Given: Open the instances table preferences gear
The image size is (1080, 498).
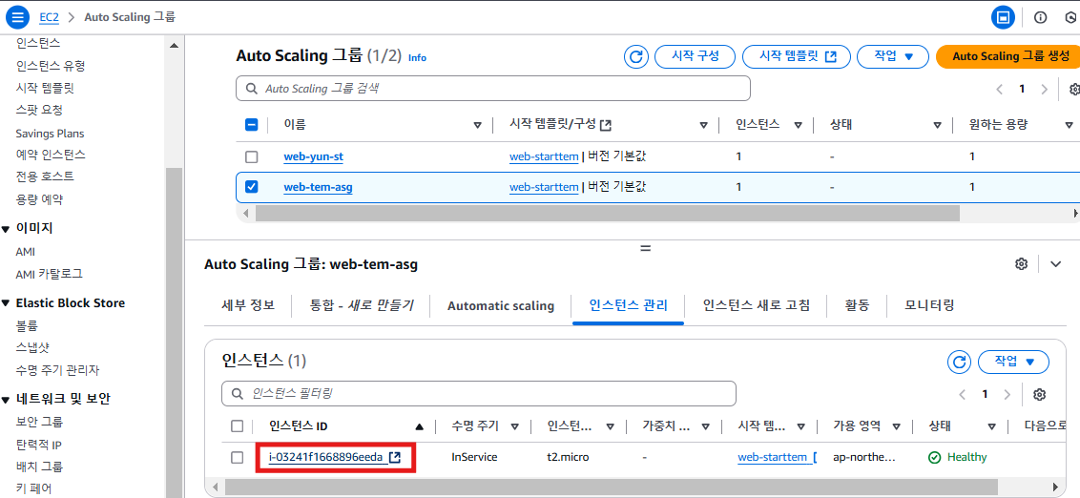Looking at the screenshot, I should point(1040,394).
